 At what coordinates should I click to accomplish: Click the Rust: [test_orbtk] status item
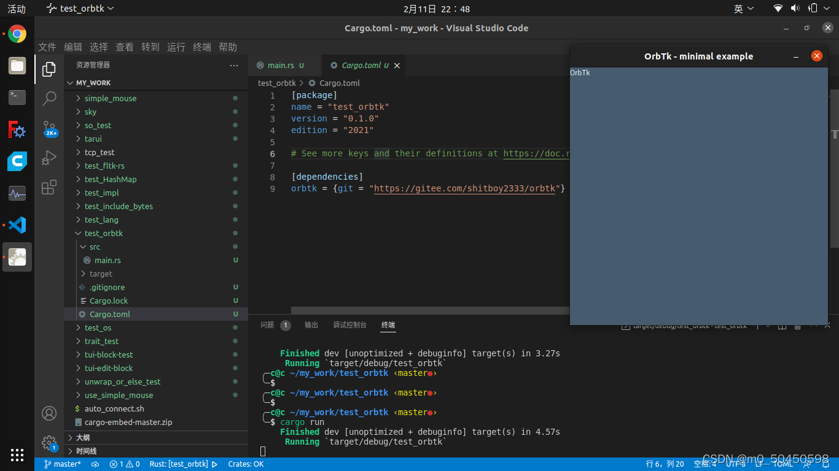[179, 464]
